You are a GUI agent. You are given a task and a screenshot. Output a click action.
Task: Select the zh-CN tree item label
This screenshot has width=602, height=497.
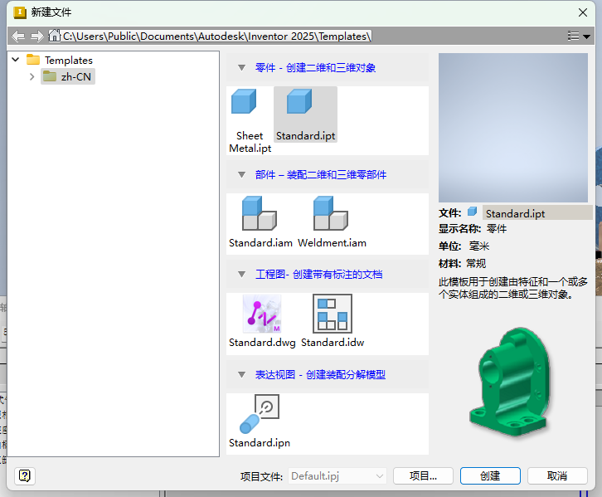click(76, 77)
